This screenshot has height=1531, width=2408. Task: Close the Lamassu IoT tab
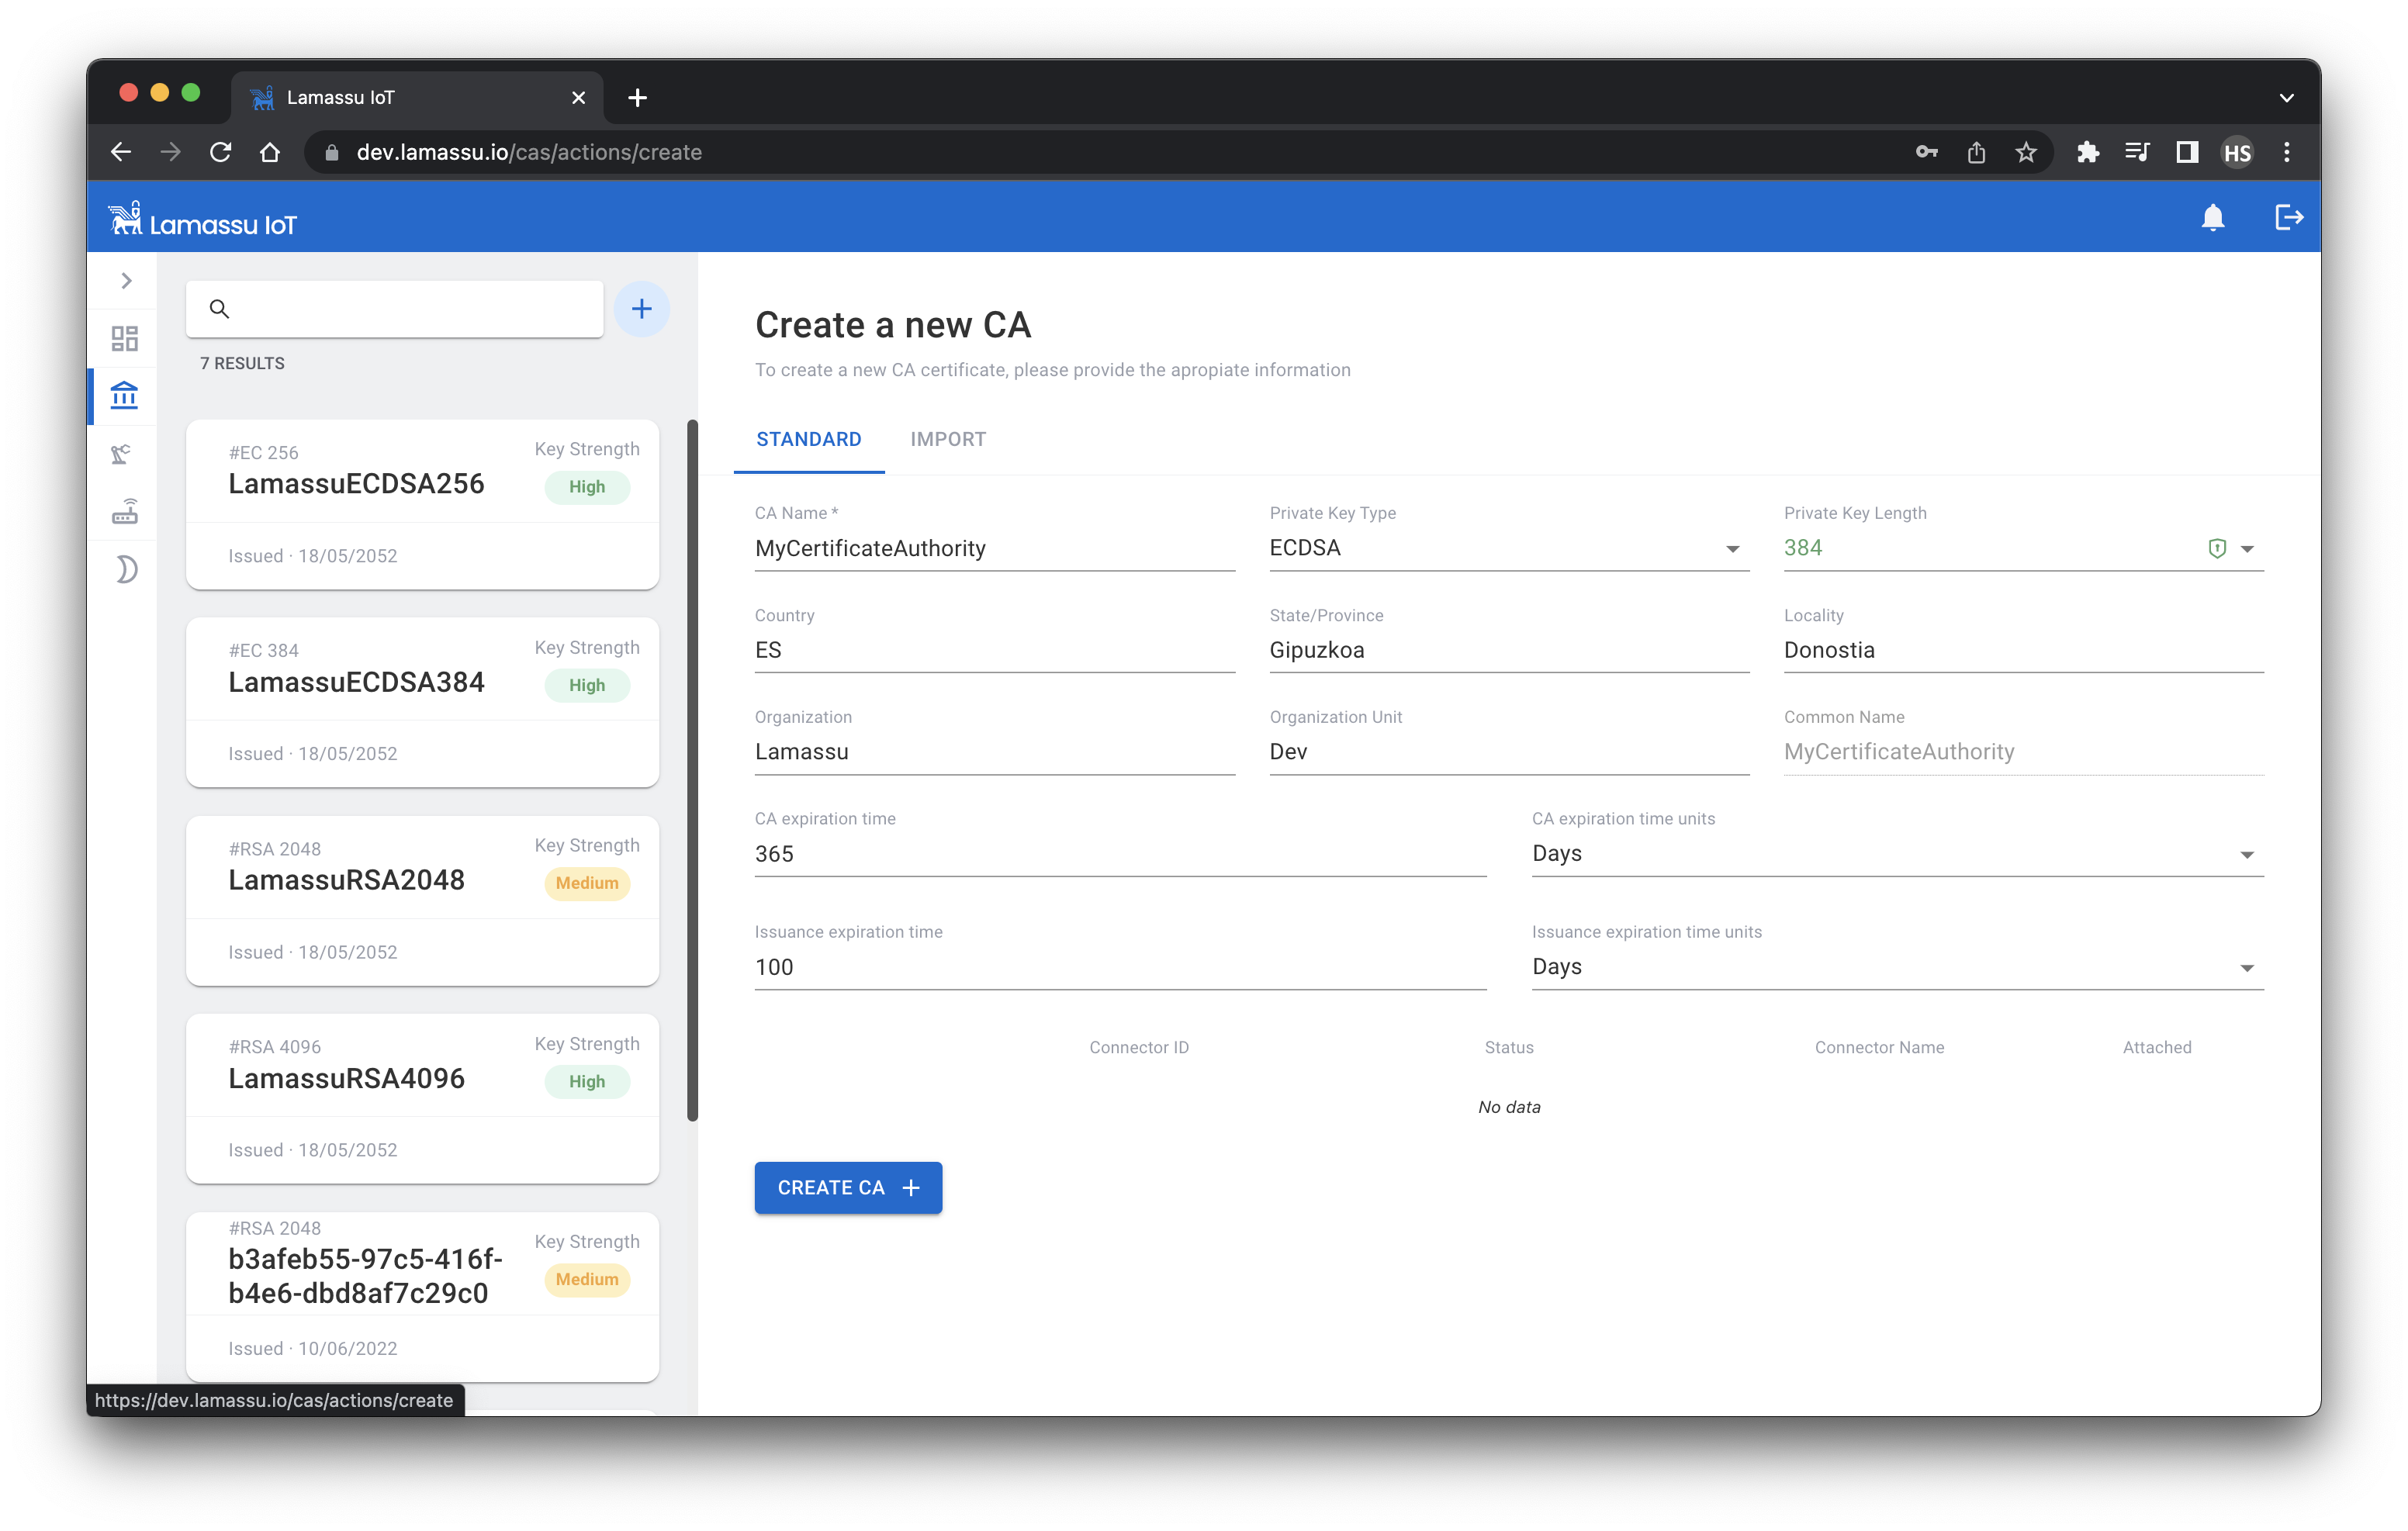(578, 97)
